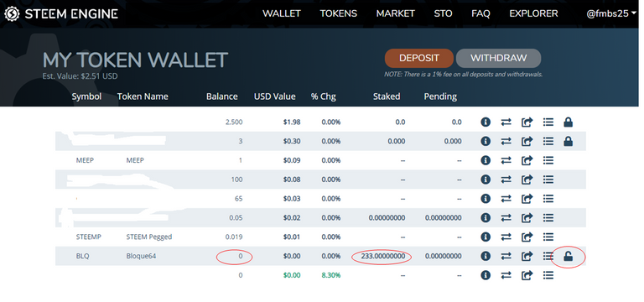Open info icon in the 8.30% change row

(486, 275)
